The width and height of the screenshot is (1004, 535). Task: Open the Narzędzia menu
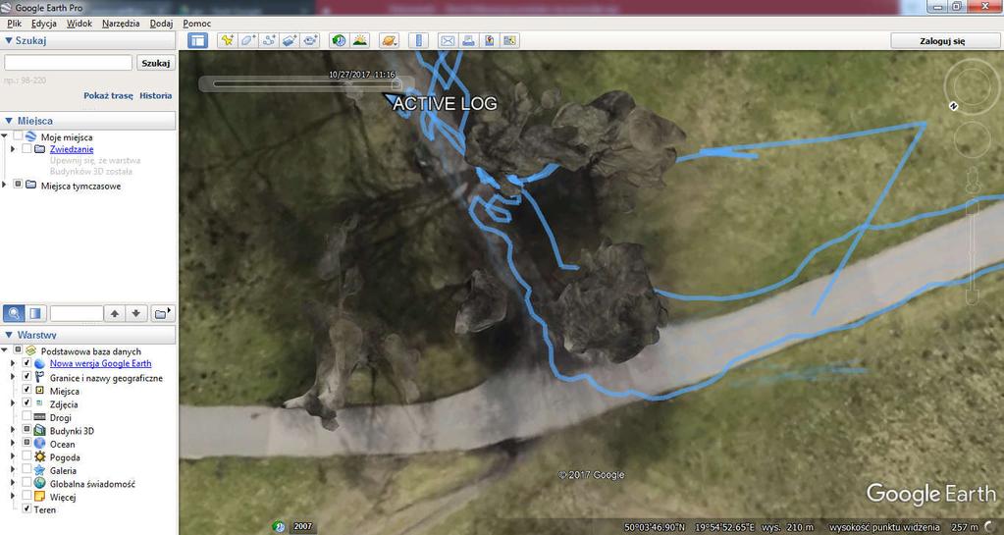[x=121, y=23]
